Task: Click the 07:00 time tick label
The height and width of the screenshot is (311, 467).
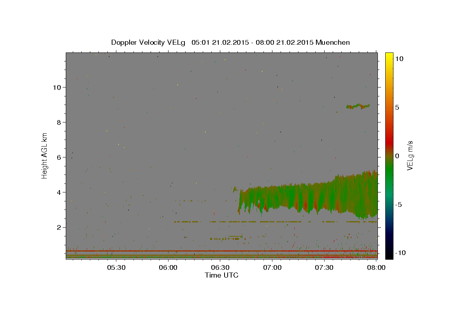Action: pos(272,267)
